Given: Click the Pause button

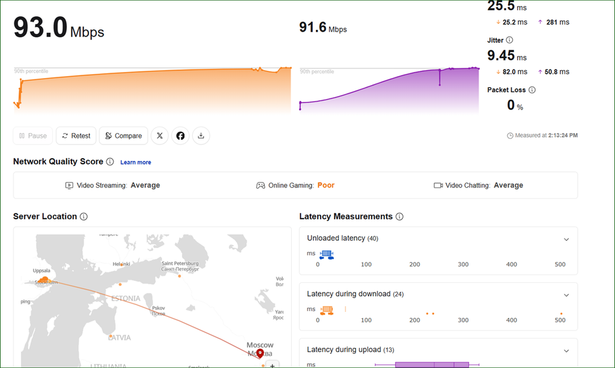Looking at the screenshot, I should coord(33,136).
